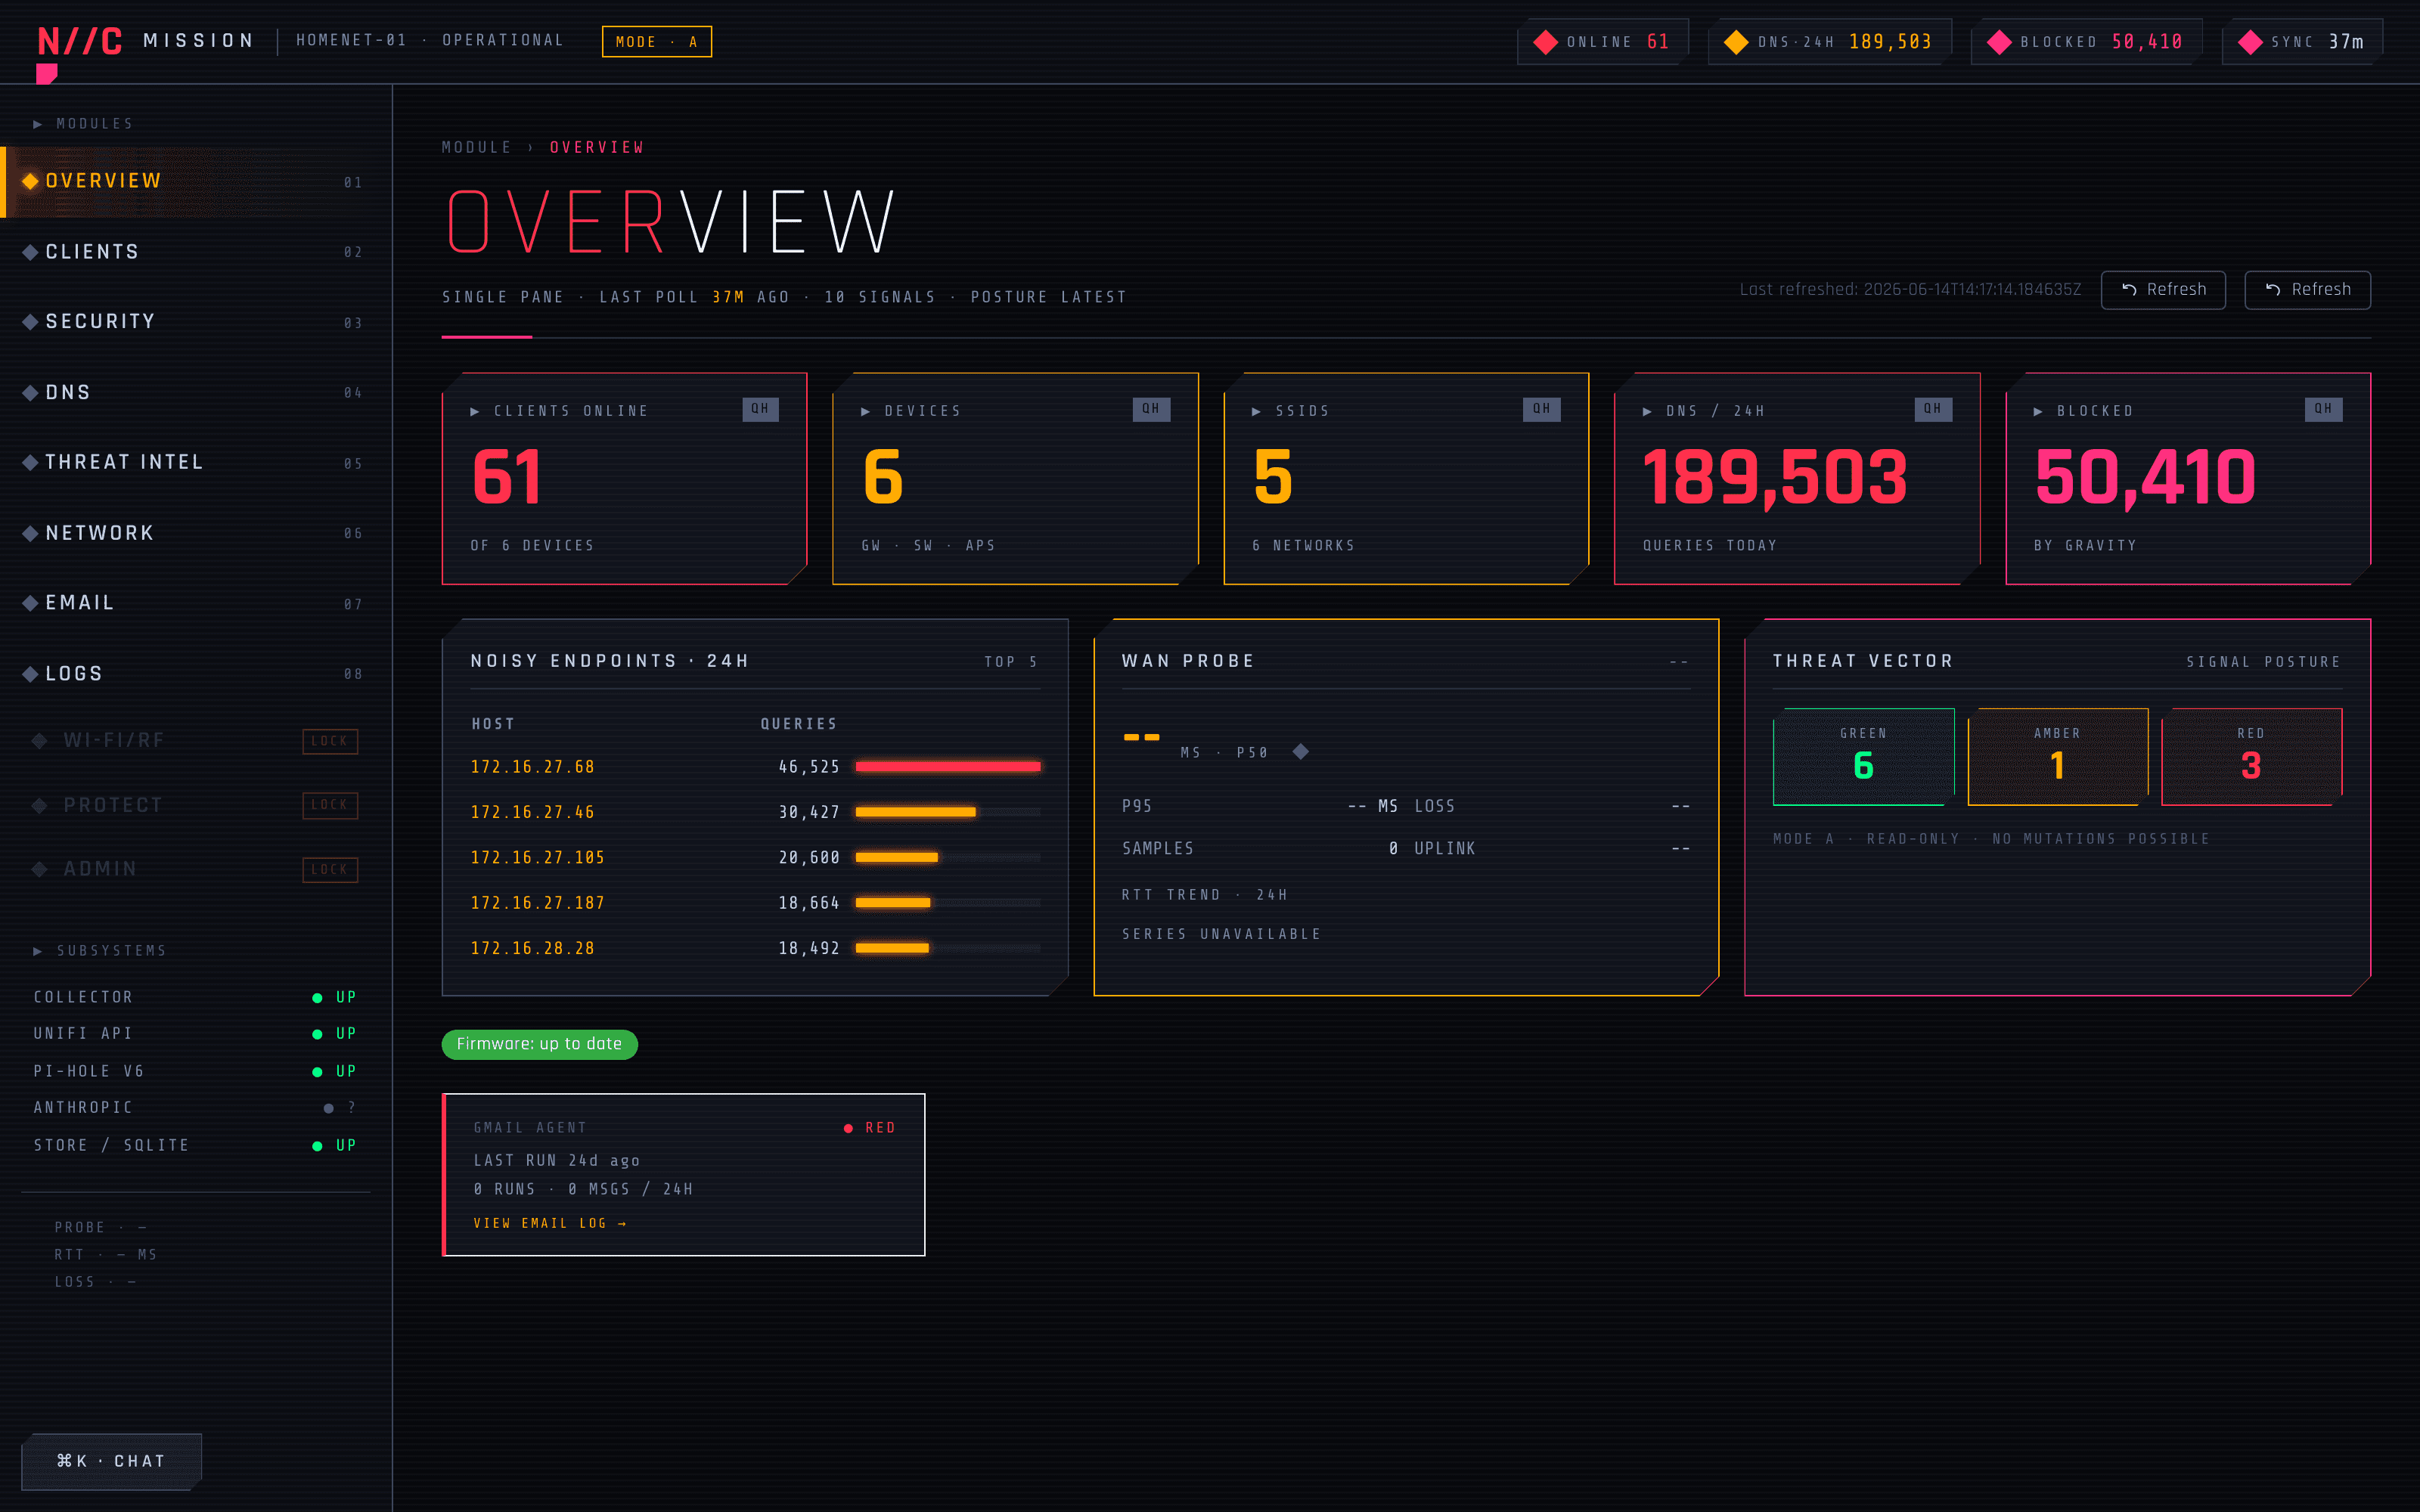
Task: Open the Clients module
Action: (x=195, y=252)
